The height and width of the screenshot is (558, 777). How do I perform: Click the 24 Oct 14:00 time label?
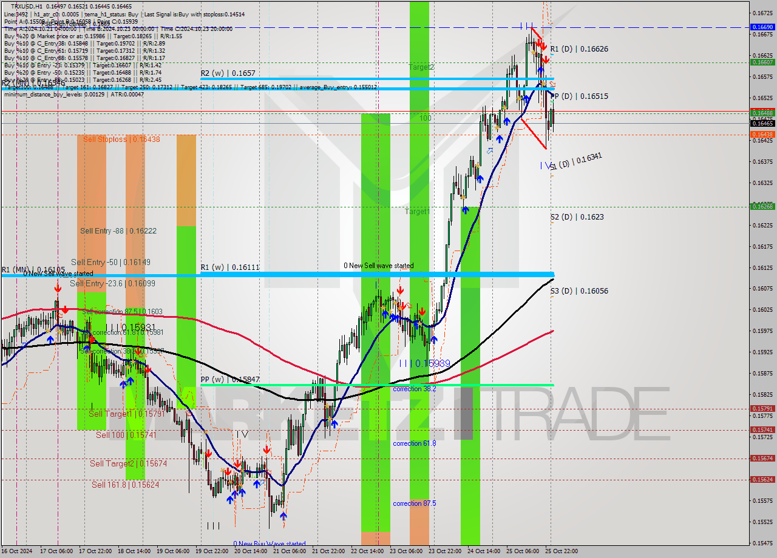pos(485,551)
